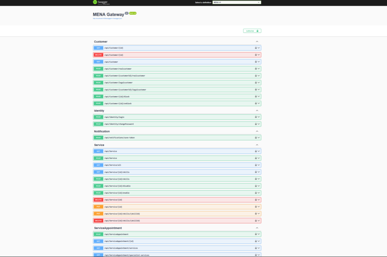Image resolution: width=387 pixels, height=257 pixels.
Task: Click lock icon on DELETE /api/Customer/{id} row
Action: coord(256,55)
